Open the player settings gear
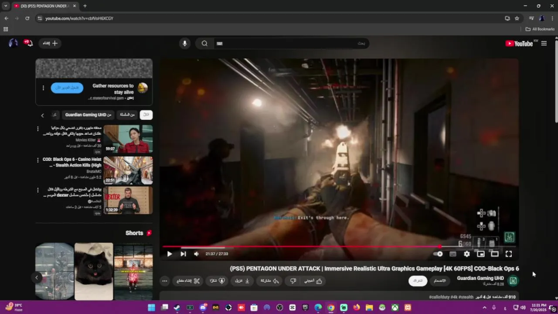The image size is (558, 314). 467,254
